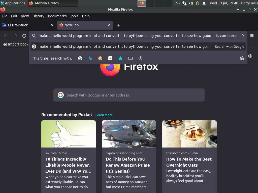258x193 pixels.
Task: Search this time with DuckDuckGo icon
Action: pyautogui.click(x=100, y=58)
